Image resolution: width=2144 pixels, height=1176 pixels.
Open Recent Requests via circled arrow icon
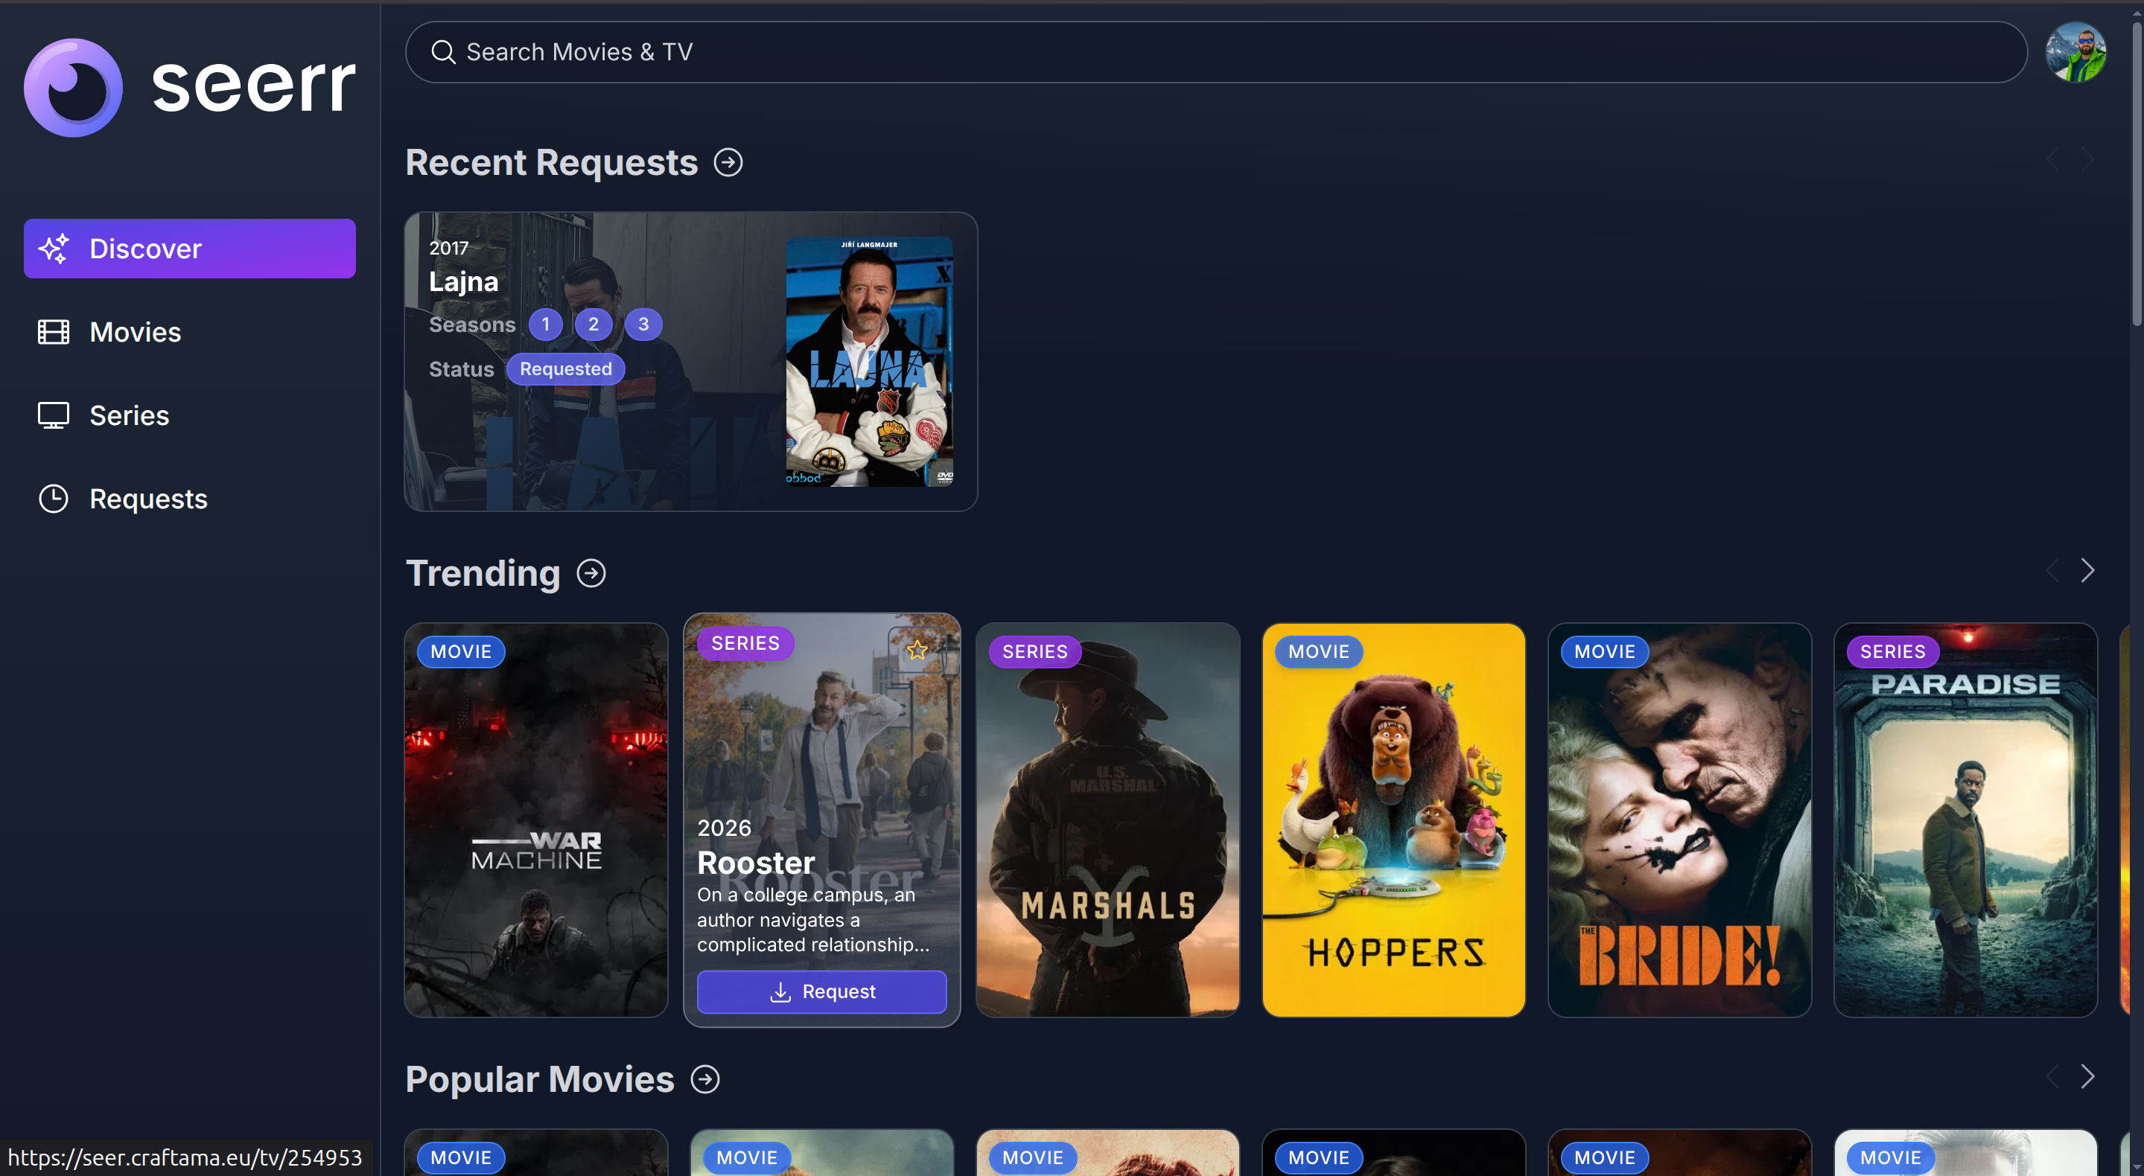point(728,162)
